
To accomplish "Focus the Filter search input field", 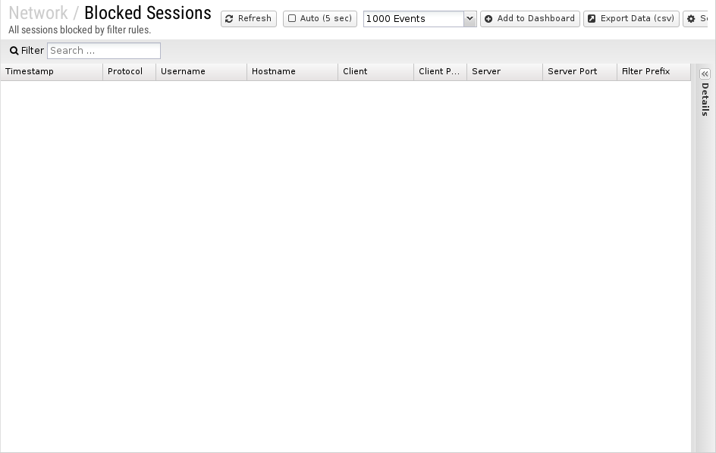I will pos(104,51).
